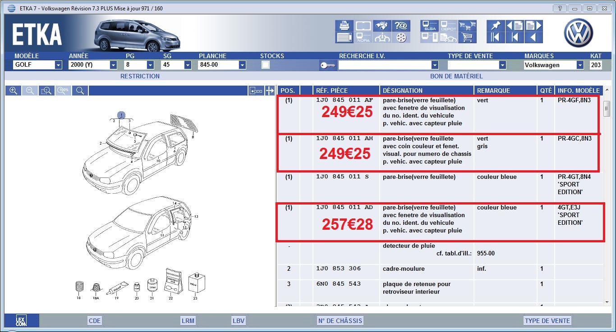
Task: Open the list view icon below printer
Action: tap(344, 37)
